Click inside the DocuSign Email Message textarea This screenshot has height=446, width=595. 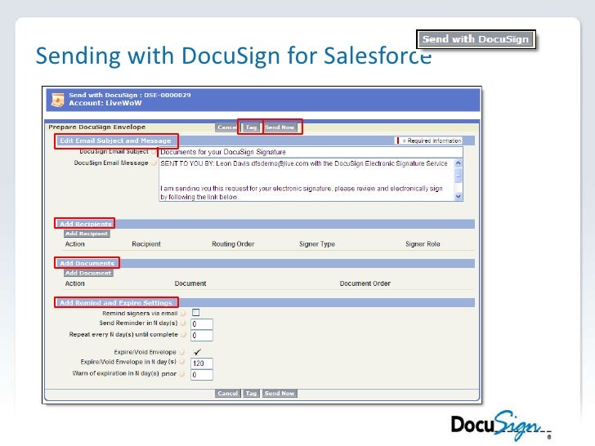click(306, 180)
